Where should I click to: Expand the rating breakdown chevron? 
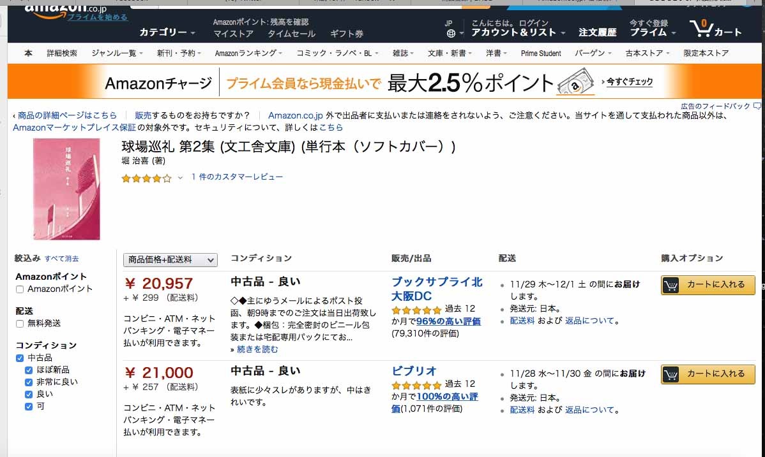coord(180,178)
